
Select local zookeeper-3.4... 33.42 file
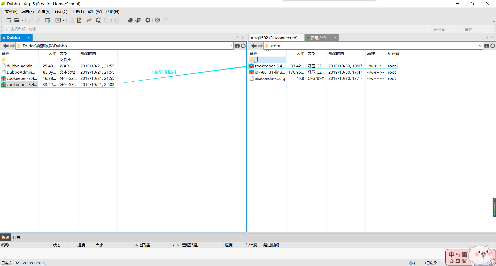coord(58,85)
